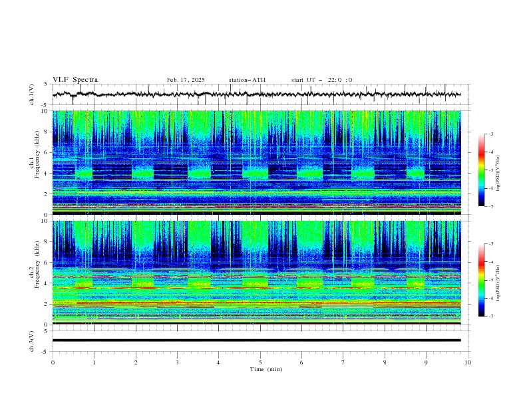This screenshot has height=407, width=527.
Task: Click the "-5" tick on ch.3(V) axis
Action: click(45, 352)
